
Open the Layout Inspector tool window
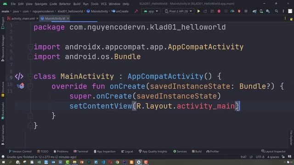(x=273, y=151)
